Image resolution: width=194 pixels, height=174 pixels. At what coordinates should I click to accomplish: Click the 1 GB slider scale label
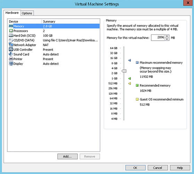tap(114, 78)
